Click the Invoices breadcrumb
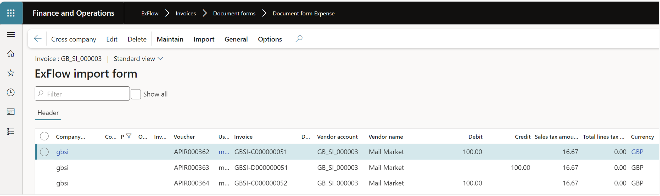 pyautogui.click(x=186, y=13)
